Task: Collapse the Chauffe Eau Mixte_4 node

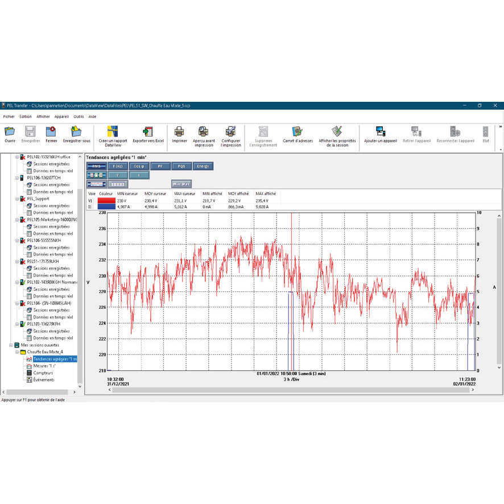Action: 17,352
